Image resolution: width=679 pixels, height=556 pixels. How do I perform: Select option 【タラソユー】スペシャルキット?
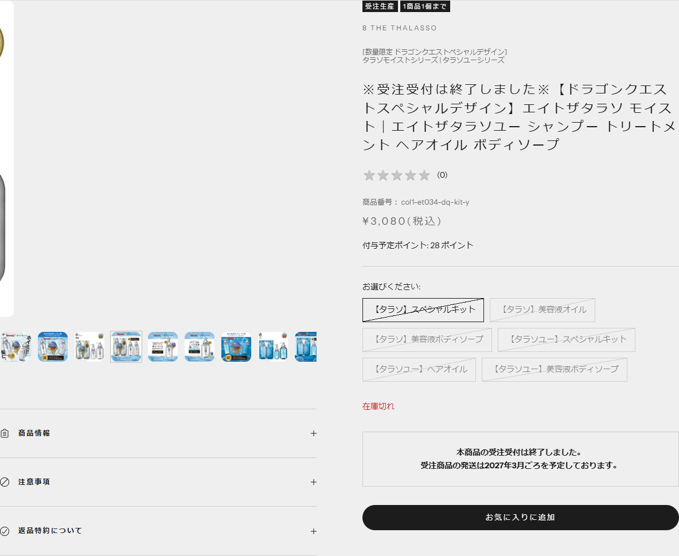point(567,340)
